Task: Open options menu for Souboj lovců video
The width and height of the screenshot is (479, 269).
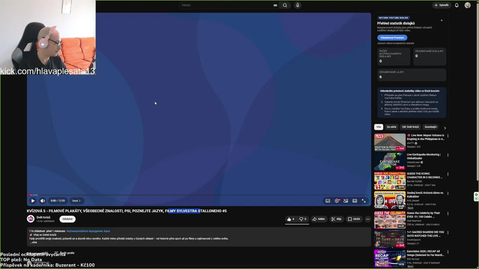Action: coord(448,193)
